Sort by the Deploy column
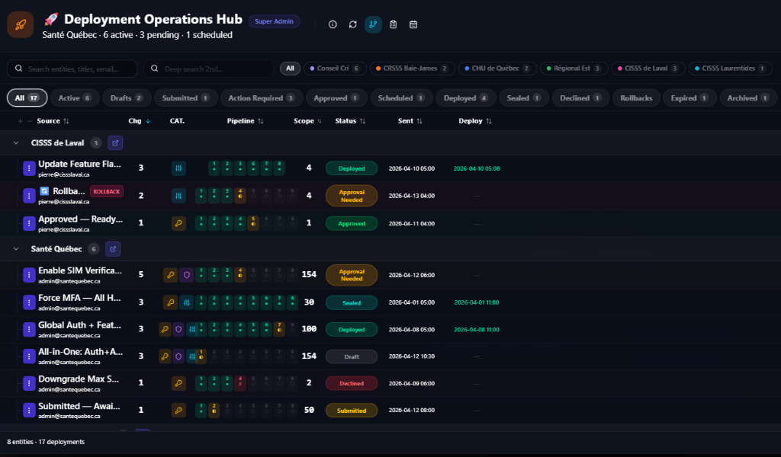 point(475,121)
